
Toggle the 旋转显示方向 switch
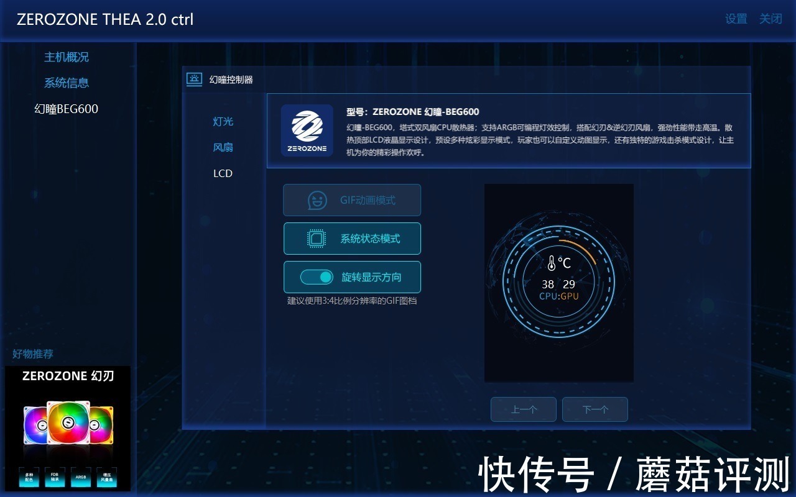(317, 277)
